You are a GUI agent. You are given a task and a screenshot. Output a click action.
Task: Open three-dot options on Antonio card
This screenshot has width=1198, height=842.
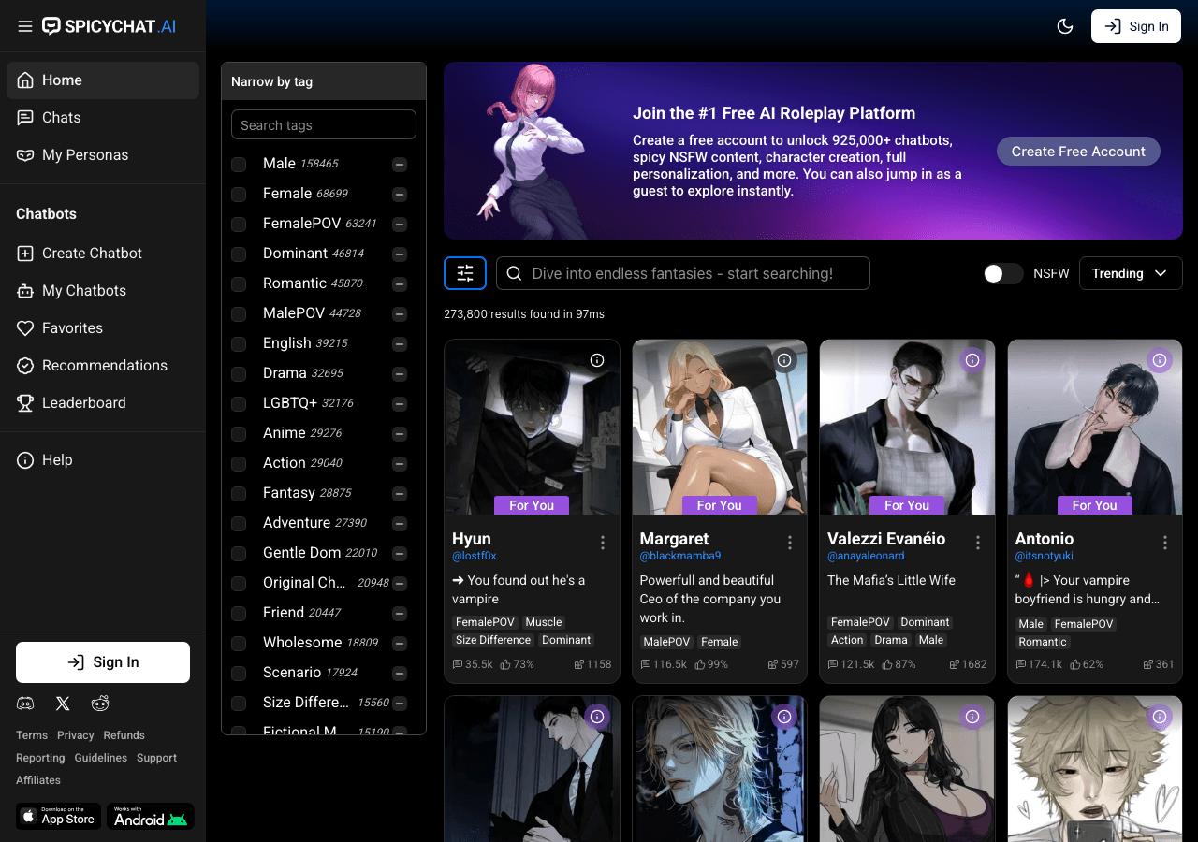(x=1165, y=543)
